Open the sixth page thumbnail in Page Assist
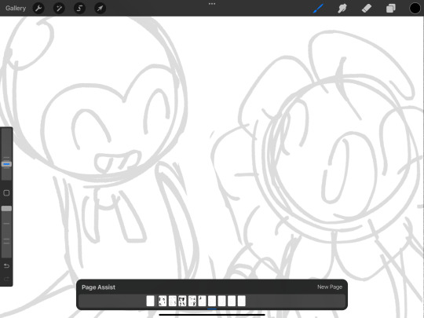This screenshot has width=424, height=318. point(202,301)
